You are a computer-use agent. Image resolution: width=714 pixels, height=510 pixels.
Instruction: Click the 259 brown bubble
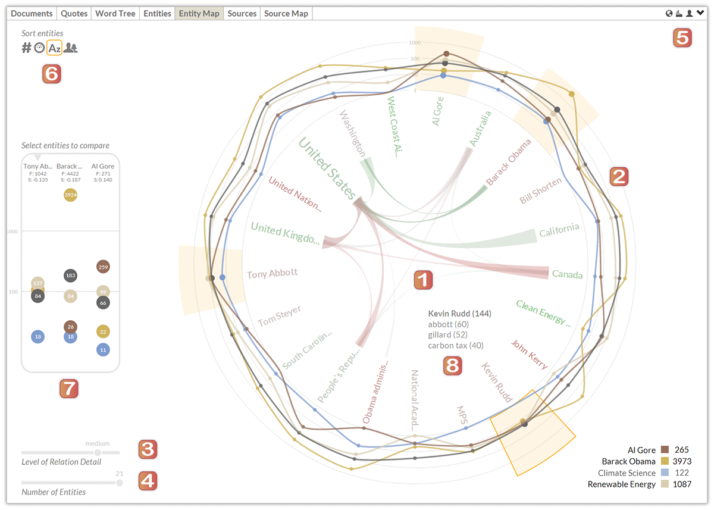103,267
